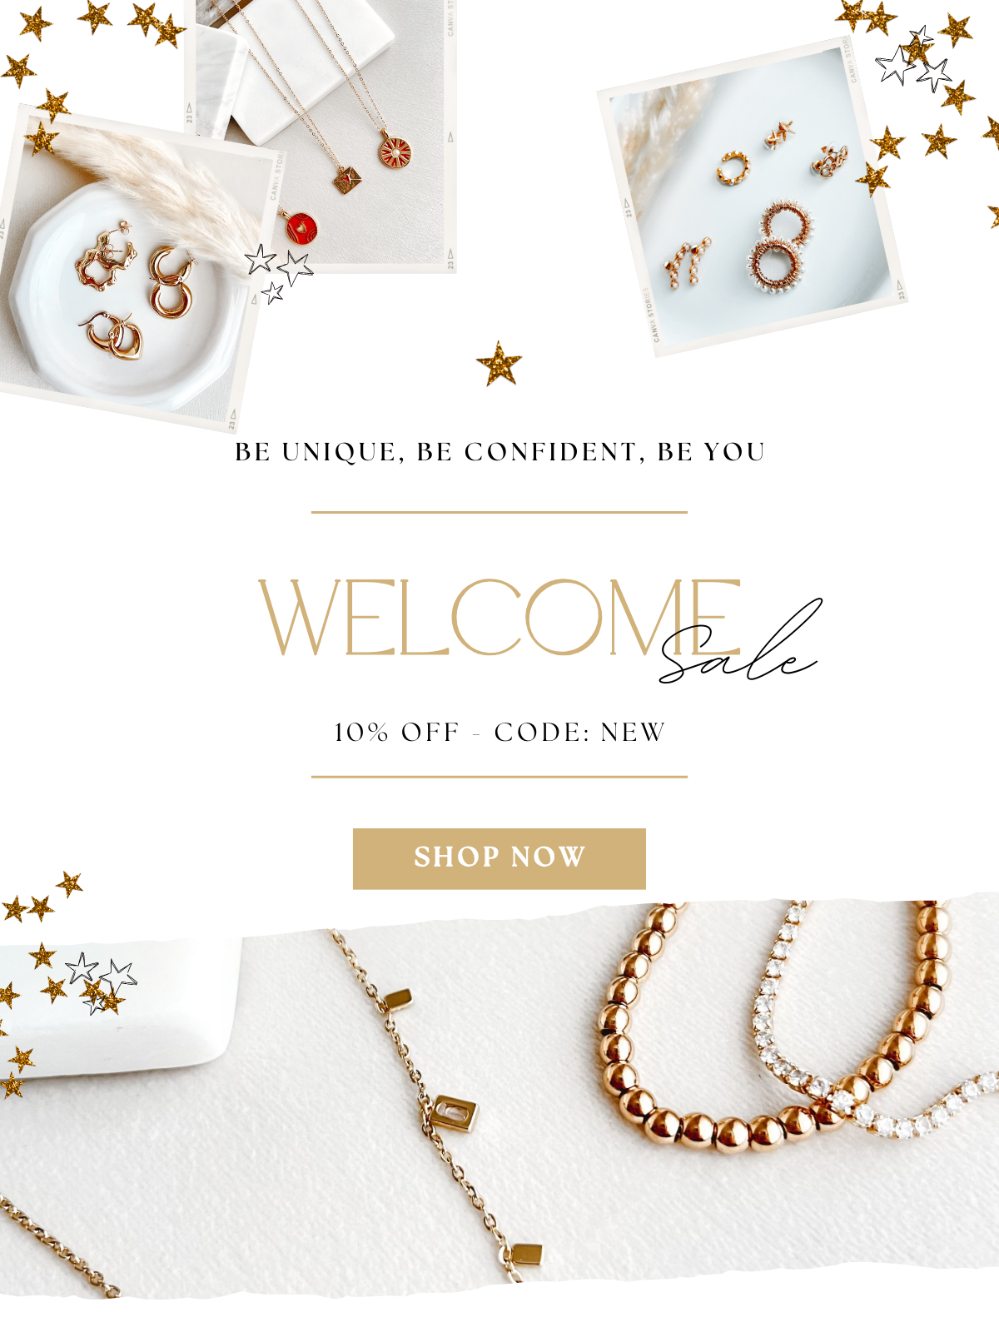Click the gold glitter star above the tagline
999x1332 pixels.
tap(499, 364)
